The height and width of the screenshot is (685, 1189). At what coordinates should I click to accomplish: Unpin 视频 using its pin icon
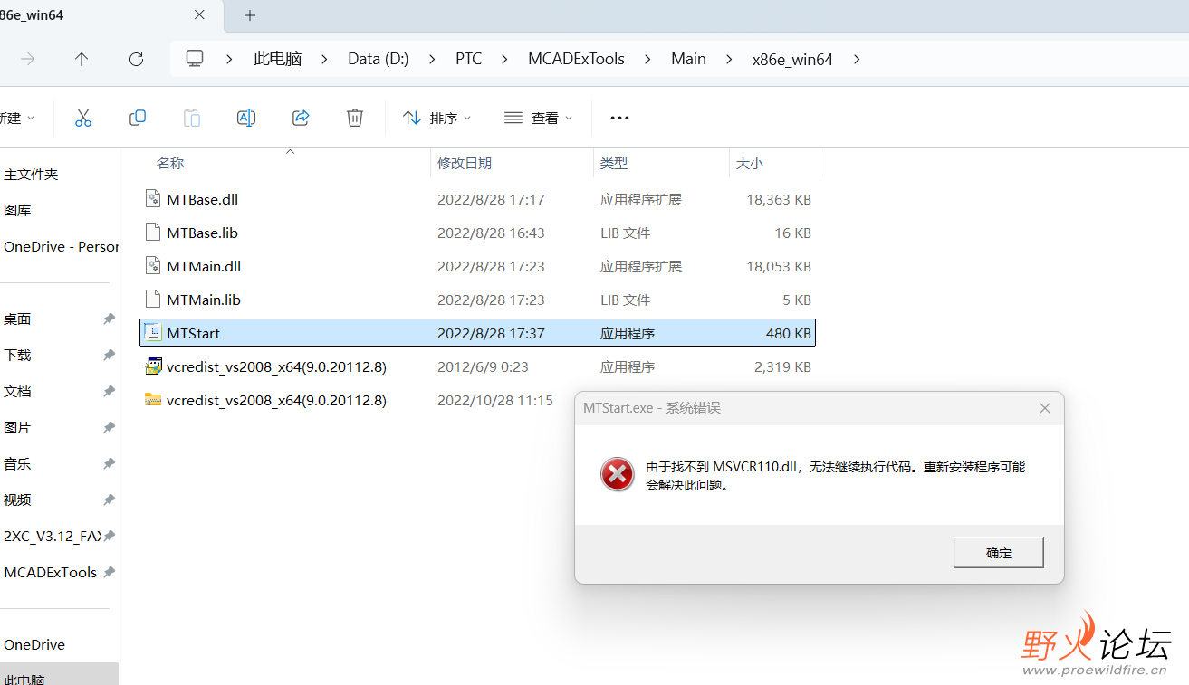(x=109, y=499)
